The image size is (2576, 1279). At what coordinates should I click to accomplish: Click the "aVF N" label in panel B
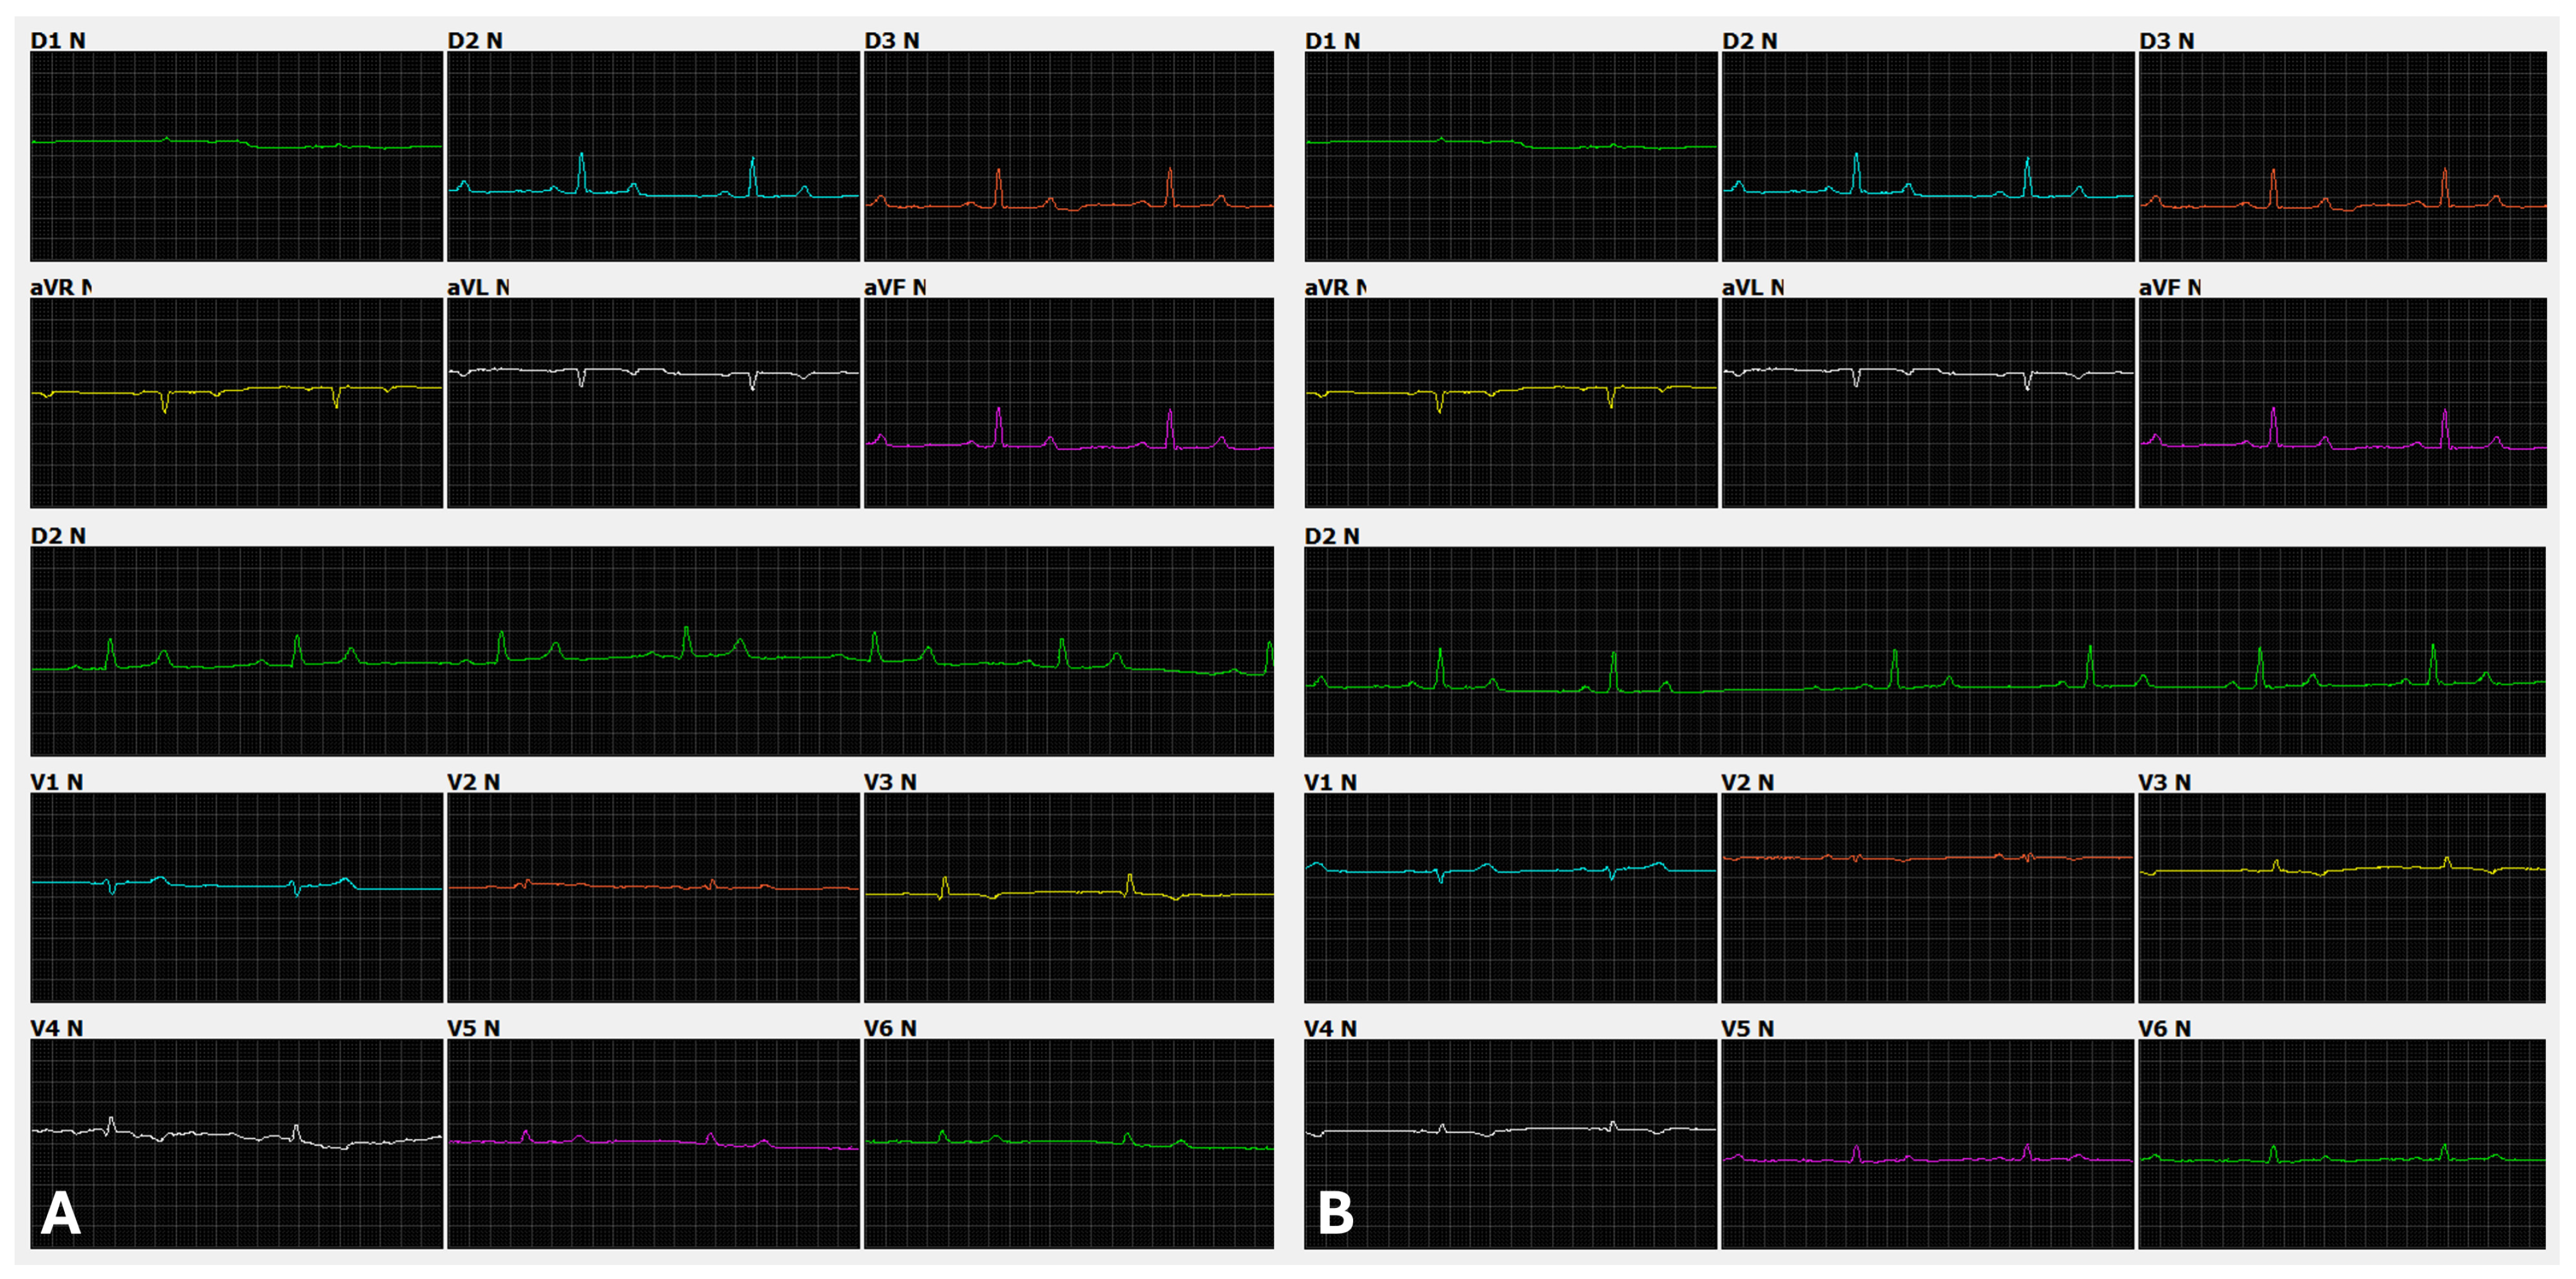point(2169,287)
